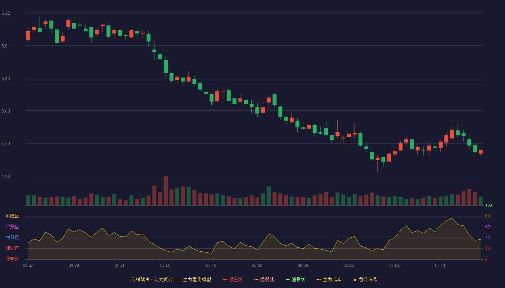Viewport: 505px width, 288px height.
Task: Toggle the 强压线 legend series
Action: coord(233,279)
